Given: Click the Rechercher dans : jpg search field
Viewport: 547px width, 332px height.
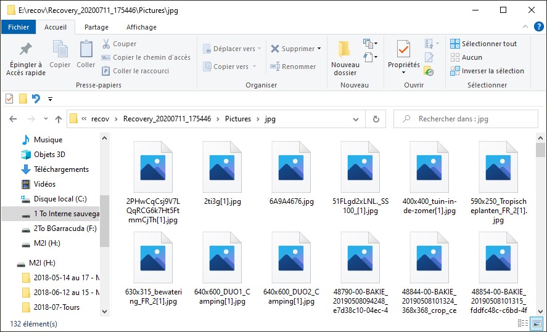Looking at the screenshot, I should [x=469, y=119].
